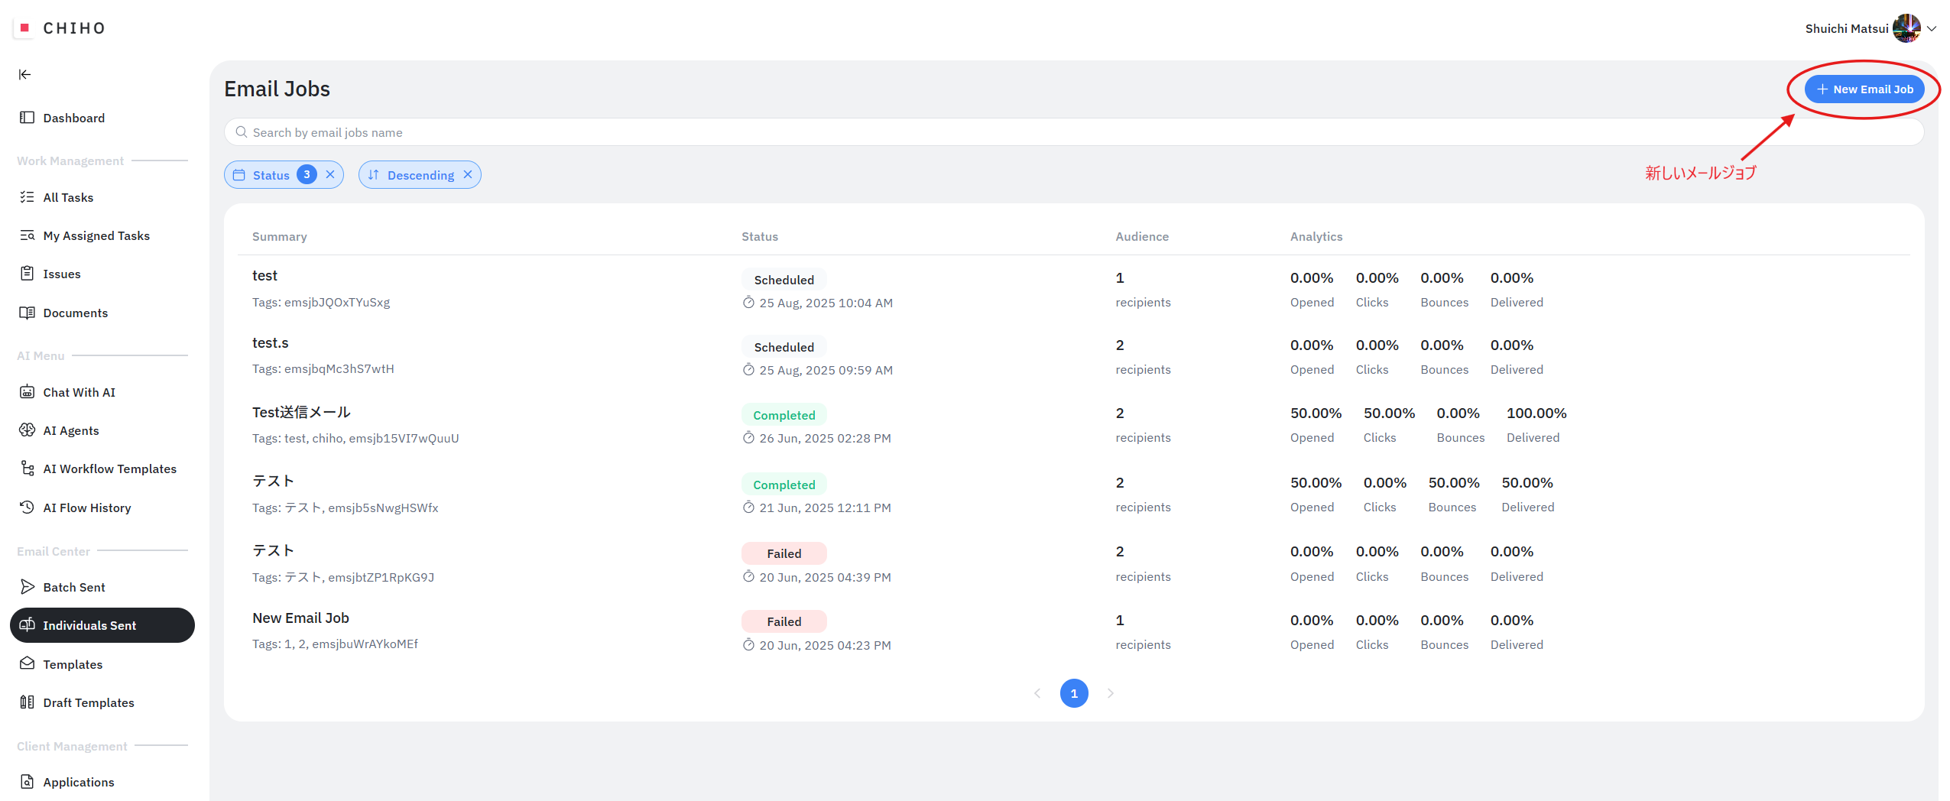Clear the Descending sort filter
The width and height of the screenshot is (1950, 801).
(468, 175)
